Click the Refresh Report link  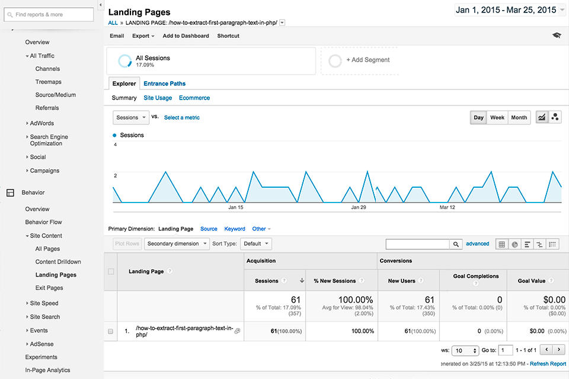click(x=547, y=364)
